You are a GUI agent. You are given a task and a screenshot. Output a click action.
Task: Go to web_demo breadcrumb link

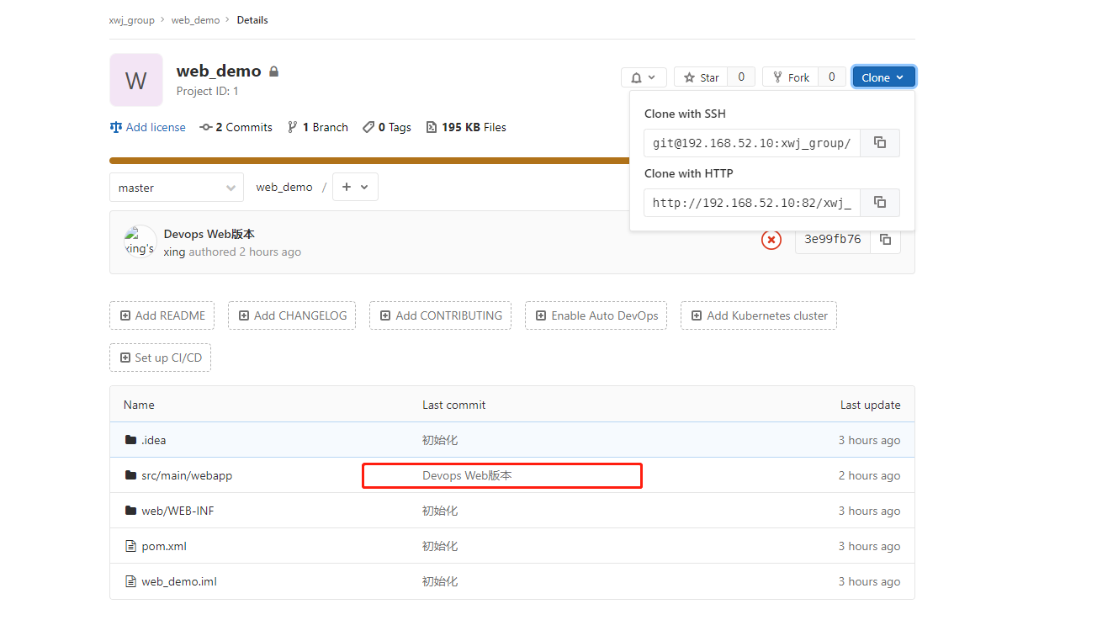(195, 20)
